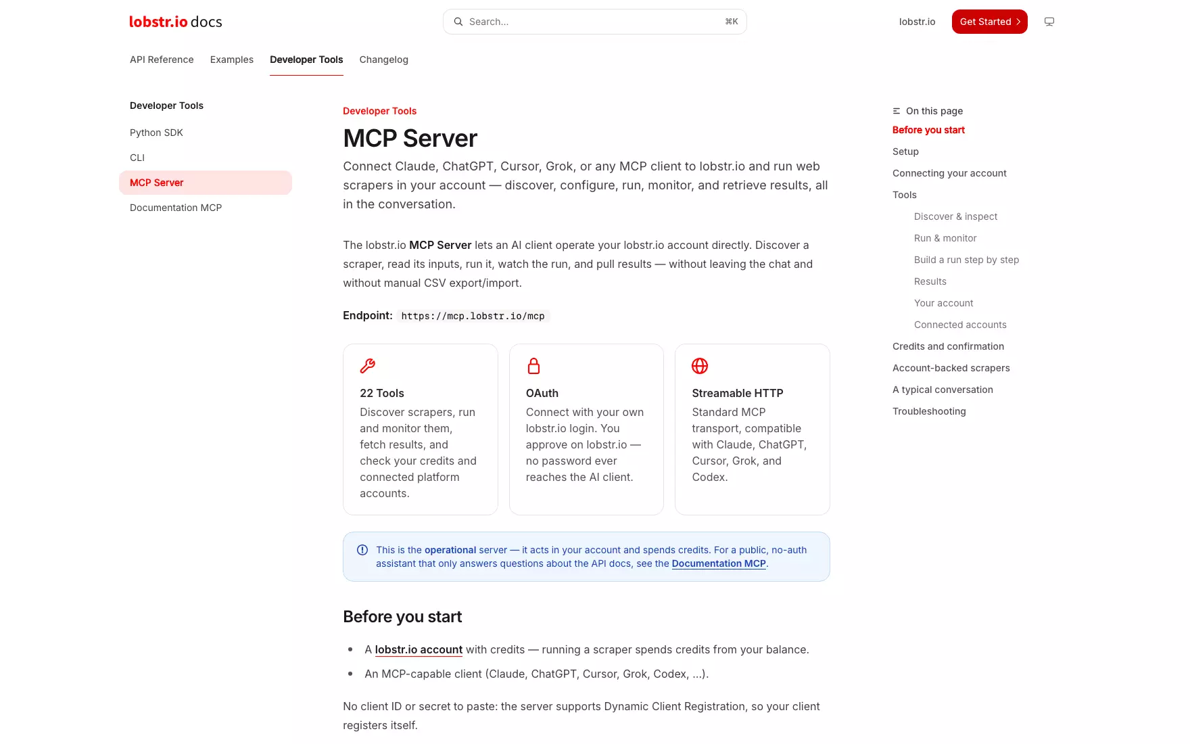Jump to Your account subsection
This screenshot has height=744, width=1190.
[944, 303]
